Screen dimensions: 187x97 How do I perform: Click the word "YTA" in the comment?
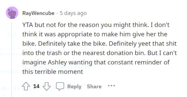[x=28, y=25]
